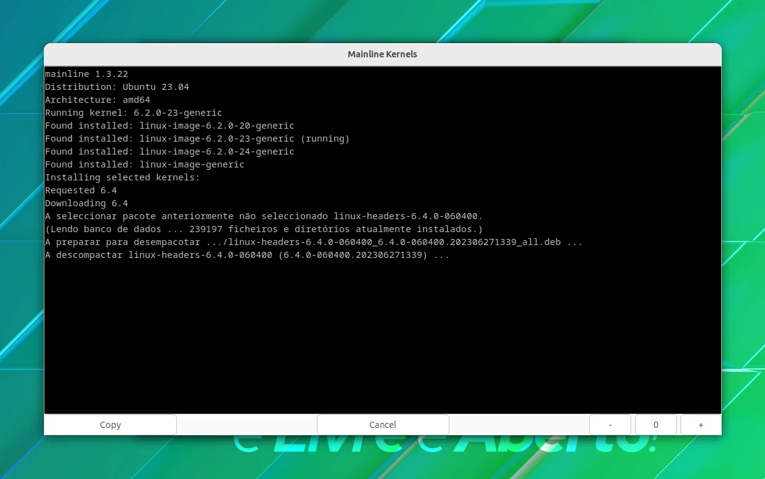
Task: Click the Copy button
Action: tap(110, 425)
